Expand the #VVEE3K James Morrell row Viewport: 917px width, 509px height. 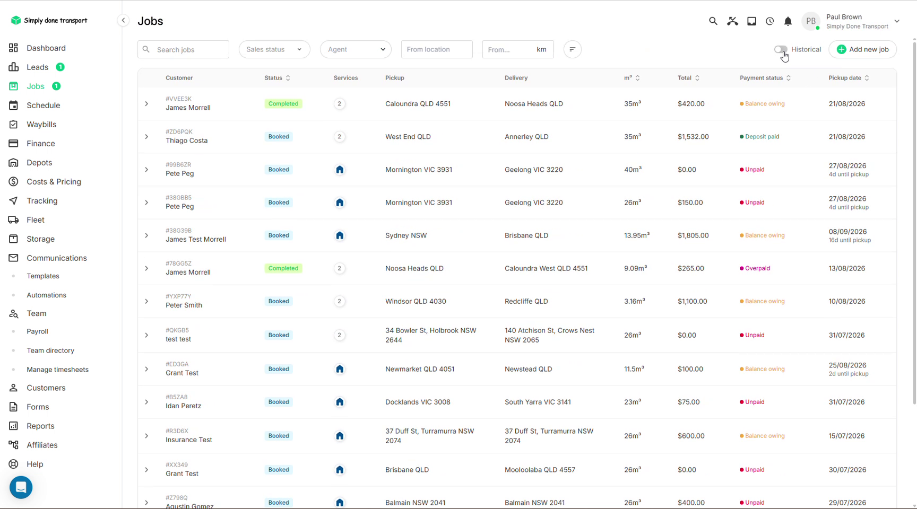click(146, 104)
